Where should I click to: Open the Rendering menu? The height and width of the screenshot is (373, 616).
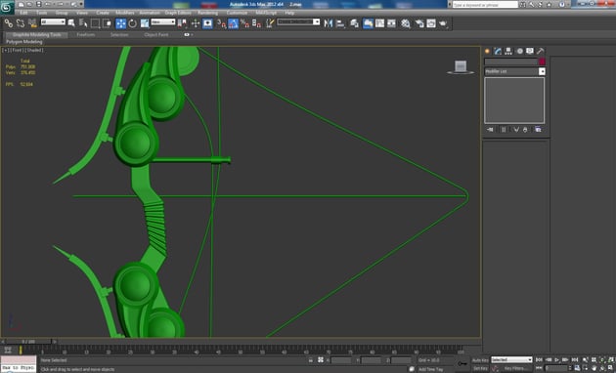(208, 13)
